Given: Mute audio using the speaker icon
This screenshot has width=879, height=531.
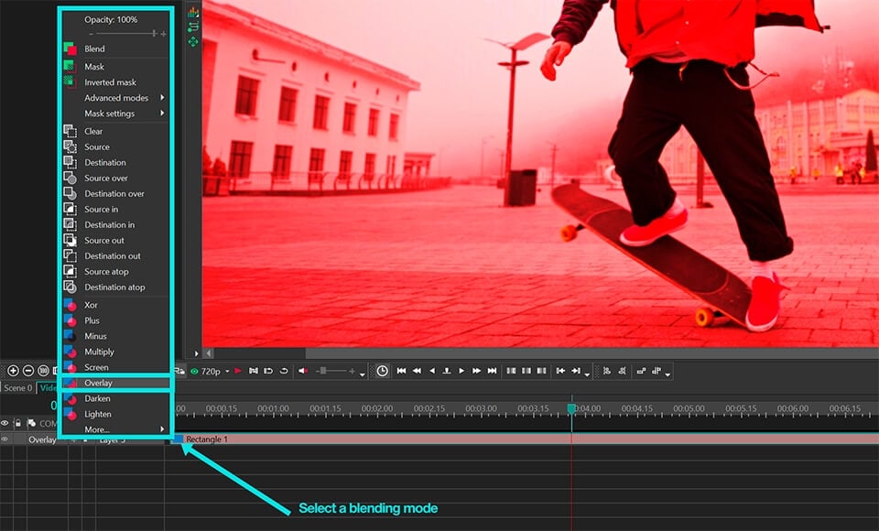Looking at the screenshot, I should tap(303, 371).
